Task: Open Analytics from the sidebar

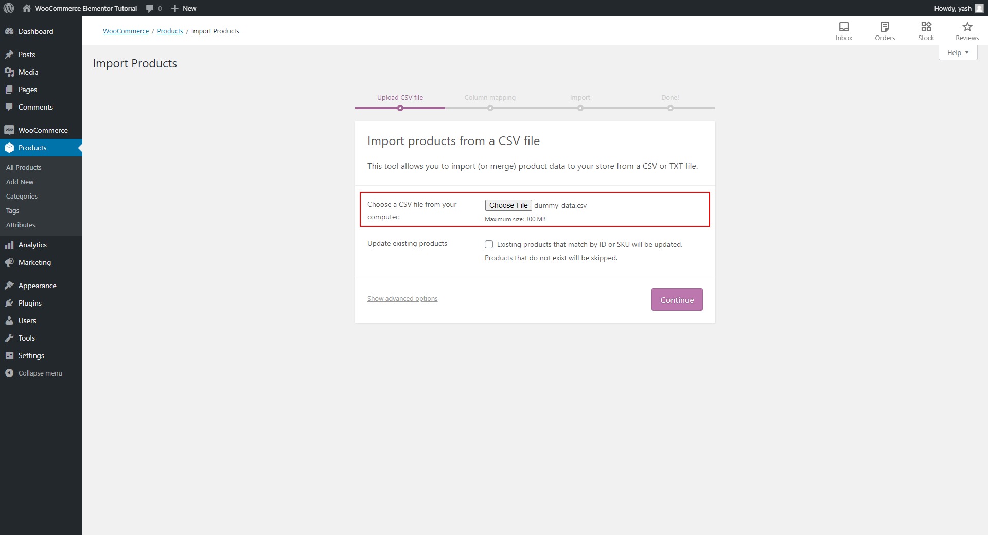Action: click(32, 245)
